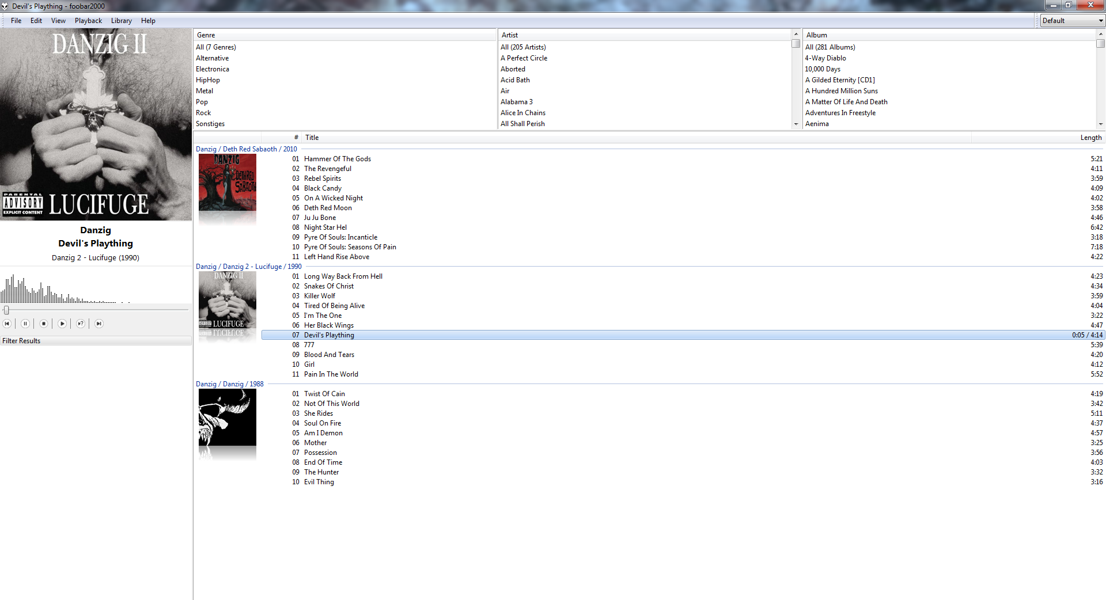The height and width of the screenshot is (600, 1106).
Task: Click the foobar2000 title bar app icon
Action: coord(5,6)
